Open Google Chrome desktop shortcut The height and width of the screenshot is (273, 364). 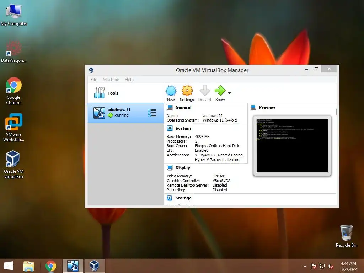point(14,91)
